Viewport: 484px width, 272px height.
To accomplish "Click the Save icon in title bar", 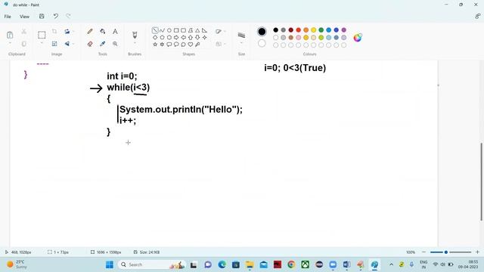I will click(42, 16).
